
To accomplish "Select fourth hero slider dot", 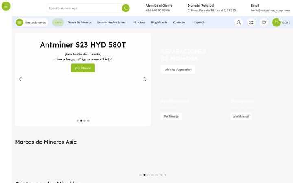I will [88, 120].
